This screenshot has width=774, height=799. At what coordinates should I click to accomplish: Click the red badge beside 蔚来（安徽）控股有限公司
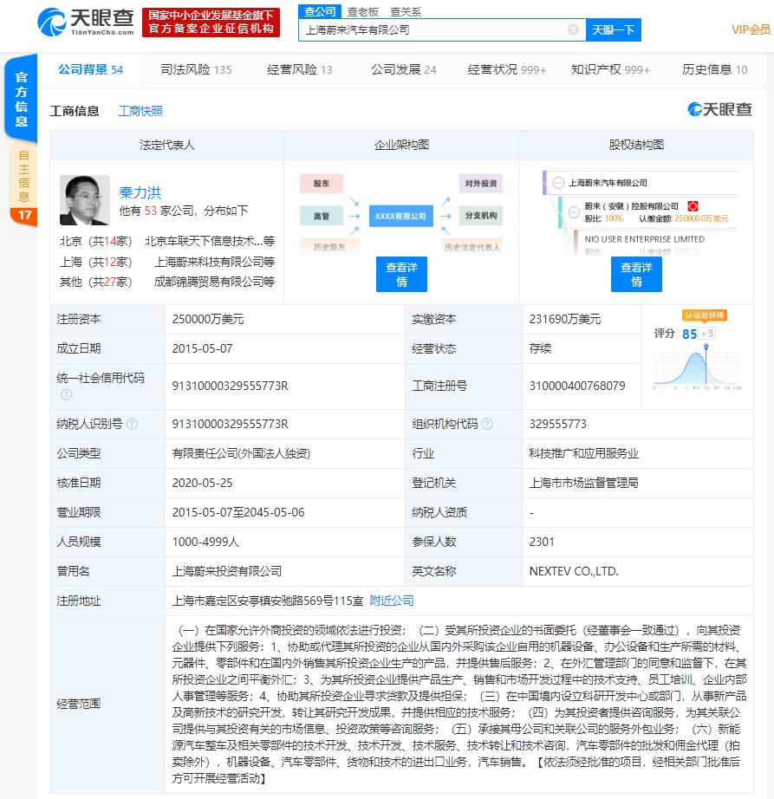pos(693,206)
